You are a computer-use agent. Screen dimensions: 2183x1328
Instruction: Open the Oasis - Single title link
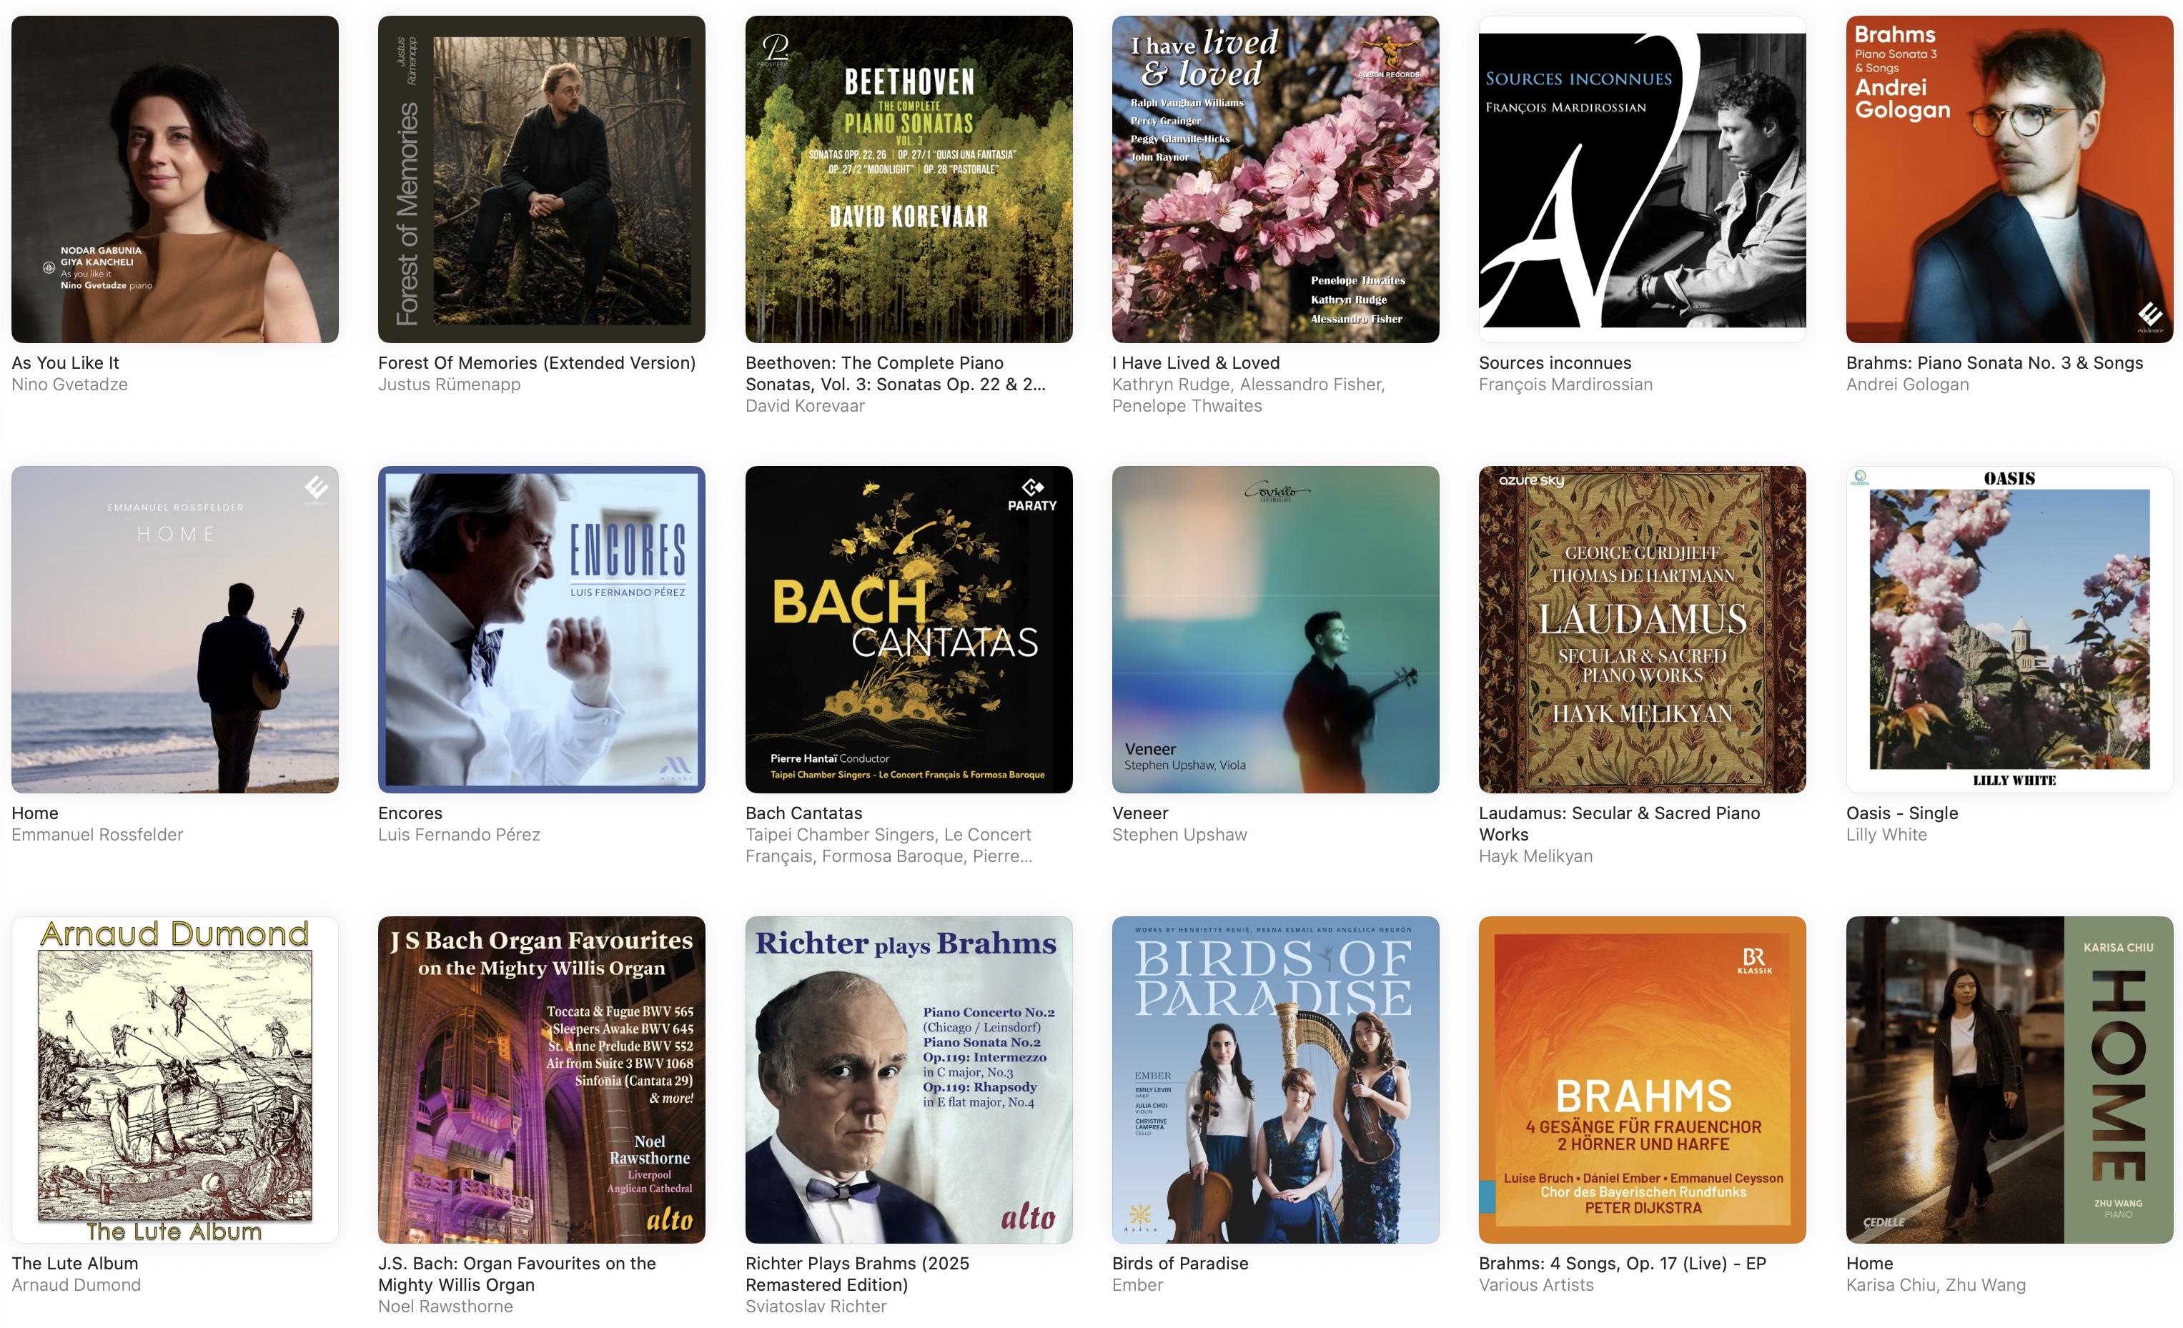pos(1902,813)
